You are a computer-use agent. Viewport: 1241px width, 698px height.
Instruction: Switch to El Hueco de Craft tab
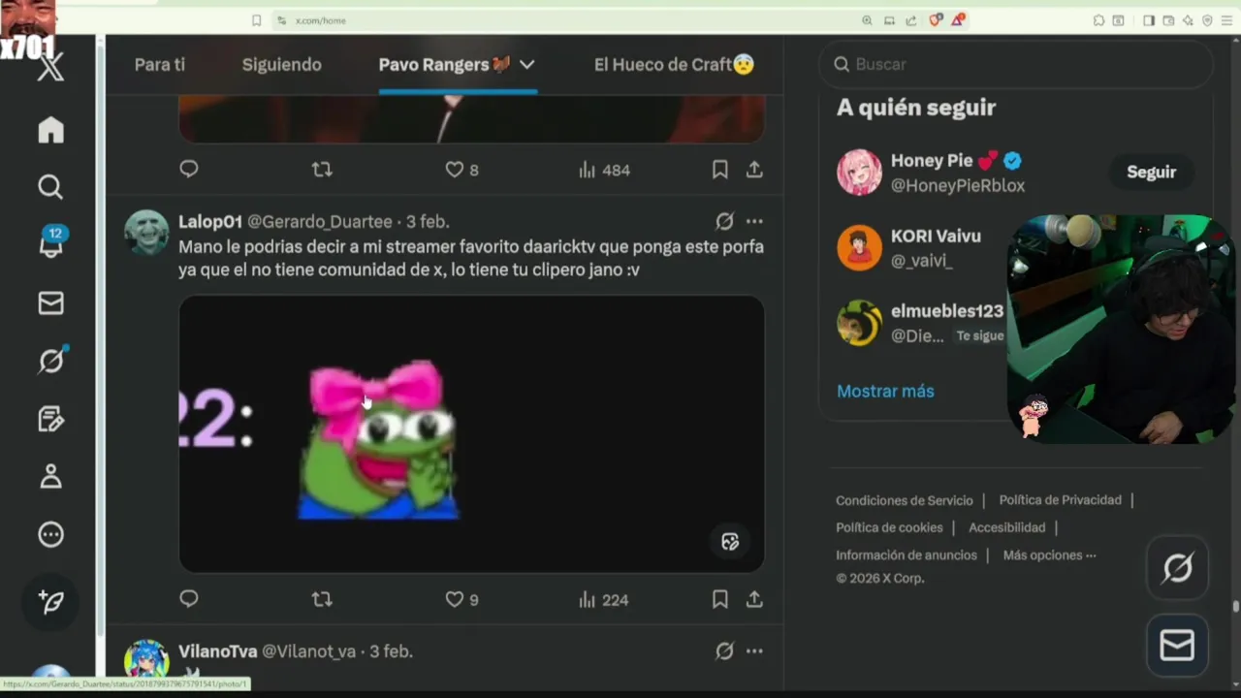(x=674, y=65)
